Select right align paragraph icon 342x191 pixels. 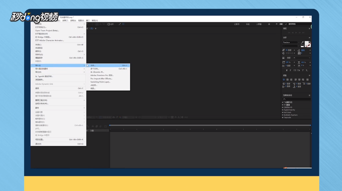(x=291, y=80)
